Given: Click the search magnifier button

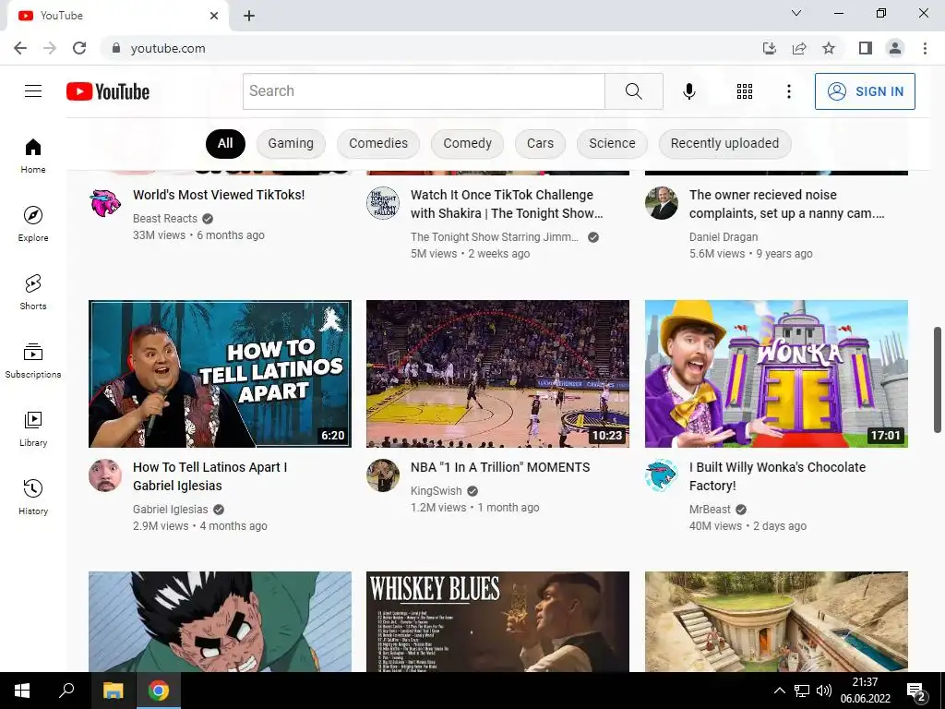Looking at the screenshot, I should 633,91.
